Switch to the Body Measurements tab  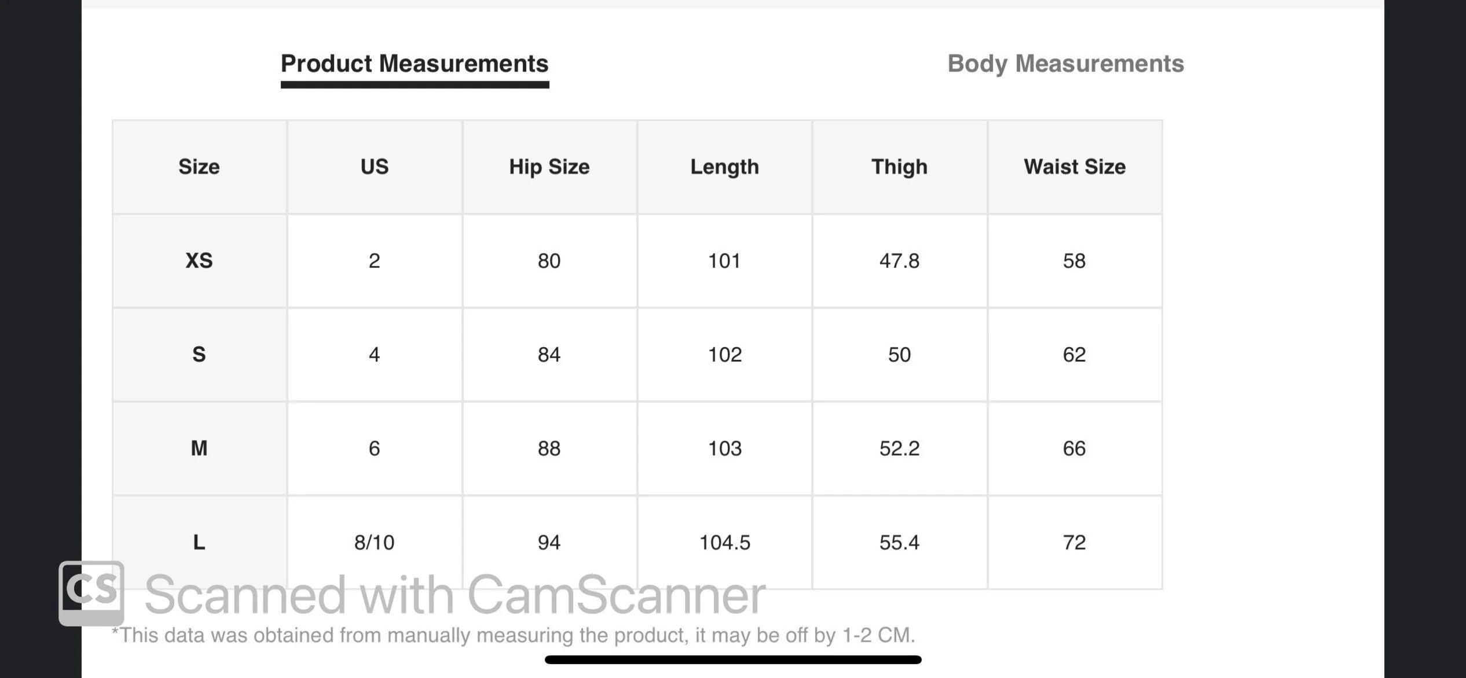[1065, 64]
